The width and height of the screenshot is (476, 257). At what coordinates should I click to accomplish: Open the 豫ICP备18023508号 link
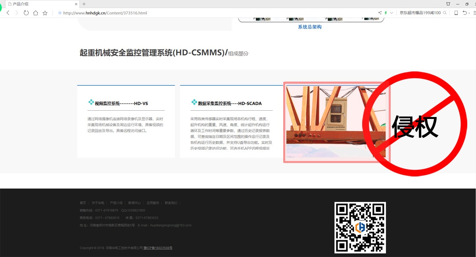[158, 248]
